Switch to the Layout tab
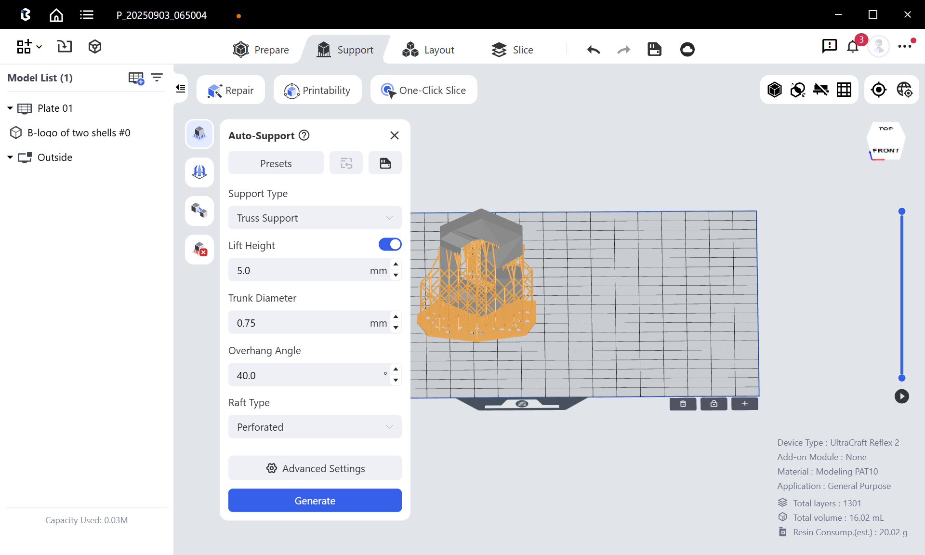Image resolution: width=925 pixels, height=555 pixels. point(428,50)
